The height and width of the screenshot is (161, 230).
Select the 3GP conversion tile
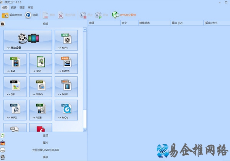(41, 63)
